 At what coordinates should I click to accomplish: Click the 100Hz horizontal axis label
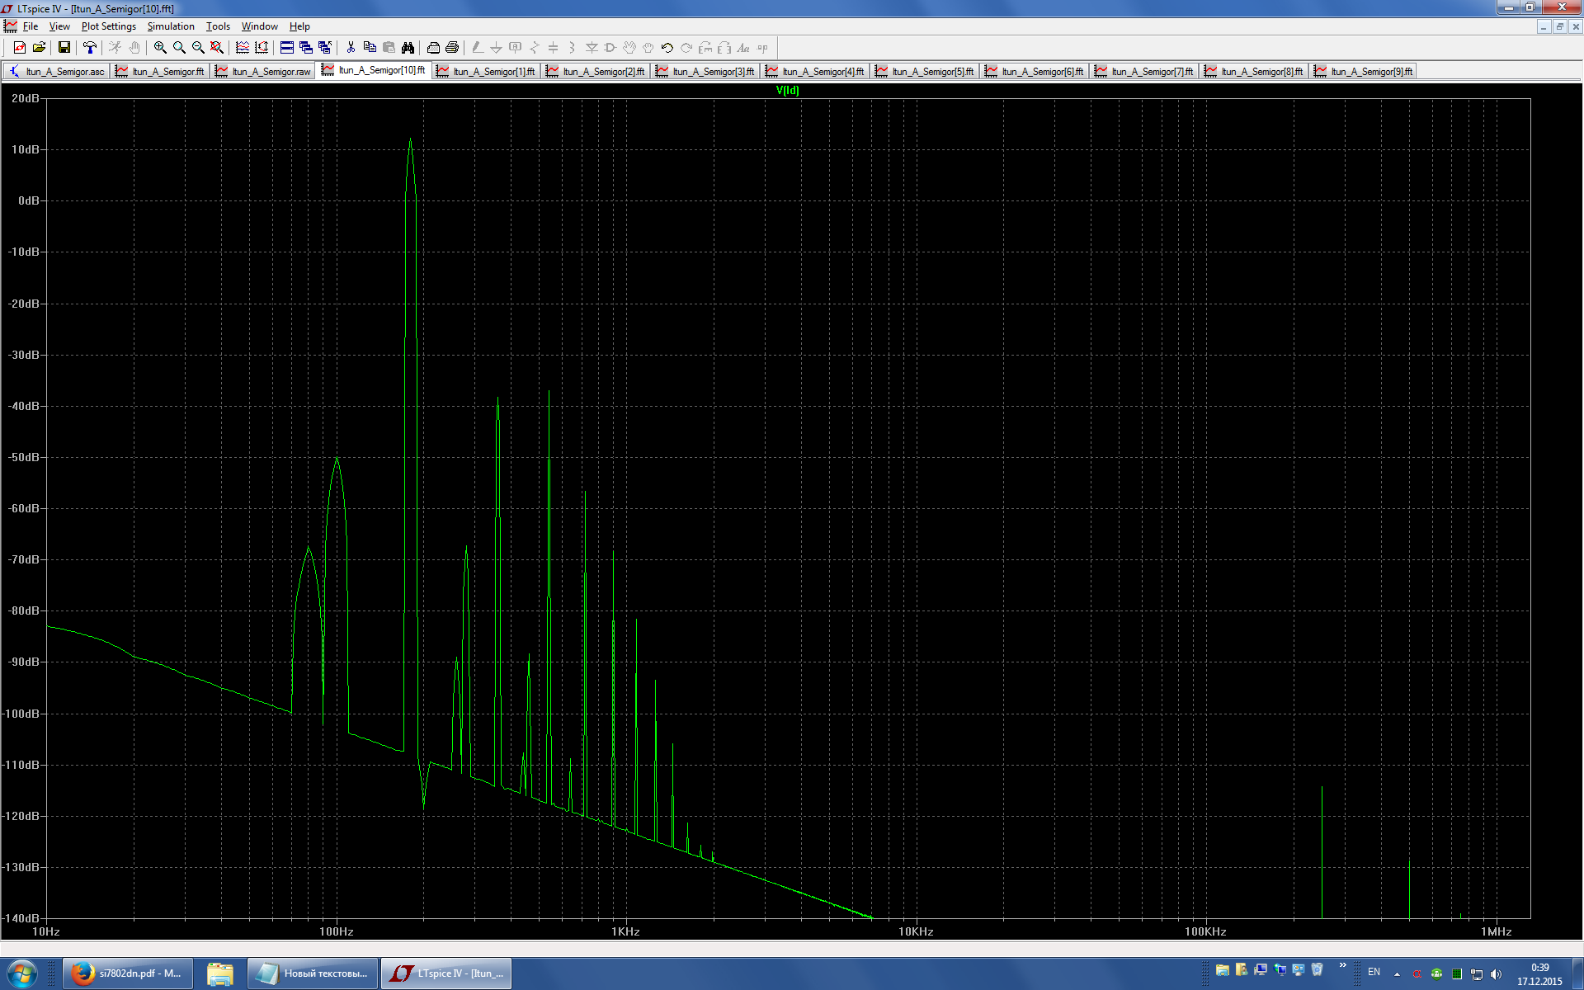coord(337,931)
